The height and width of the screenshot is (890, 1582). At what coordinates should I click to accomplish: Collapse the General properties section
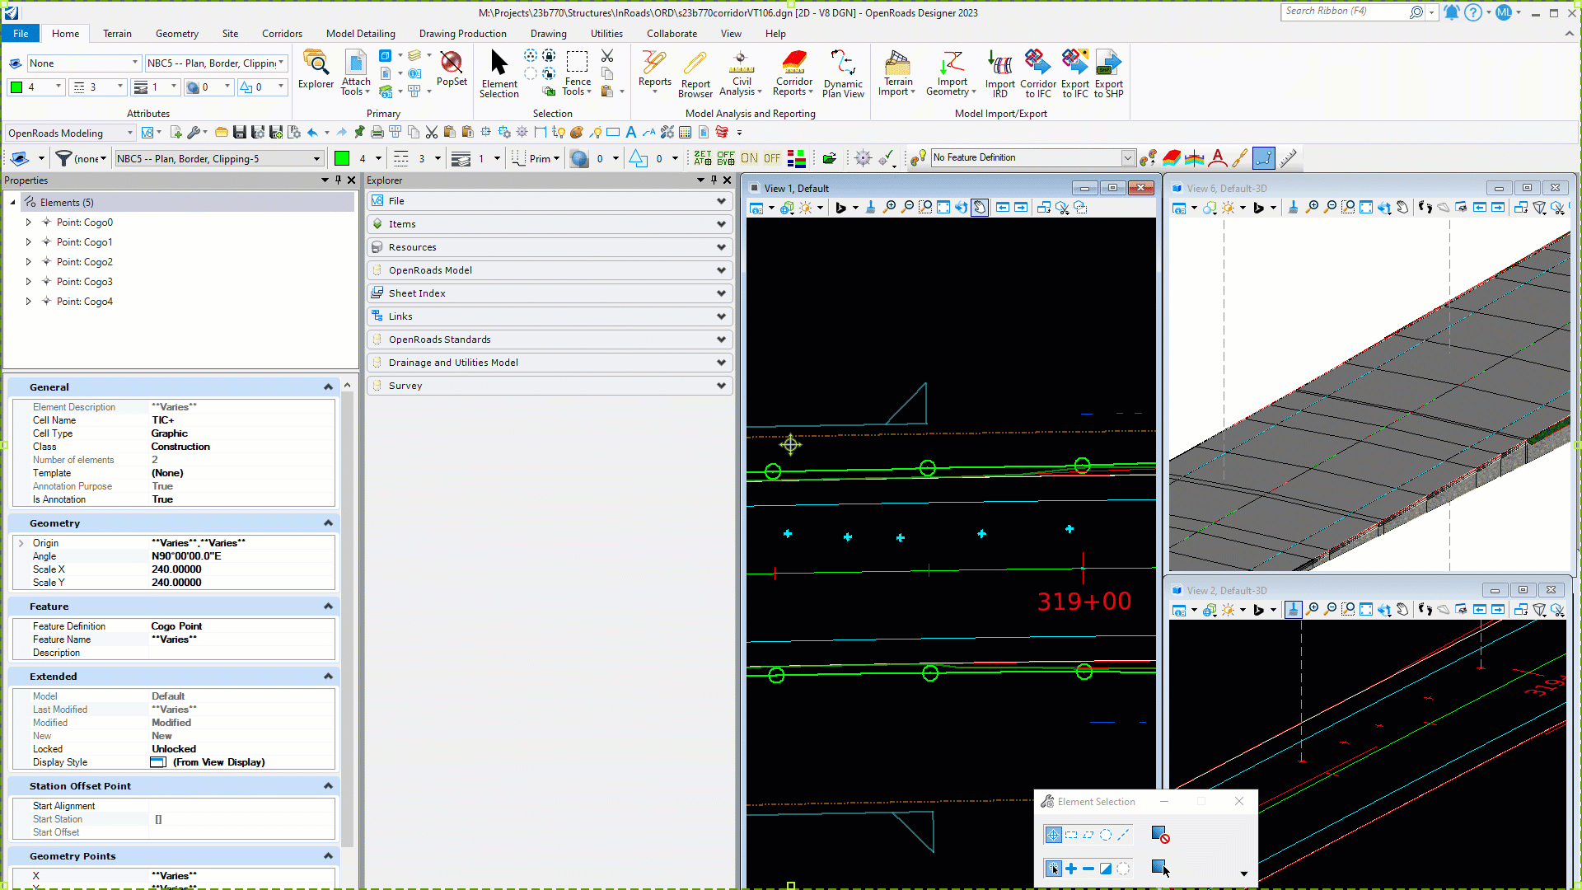328,387
